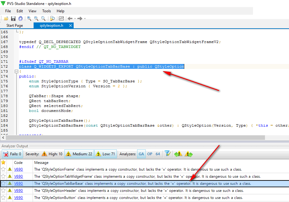Open V690 link in QStyleOptionHeader row

[18, 191]
